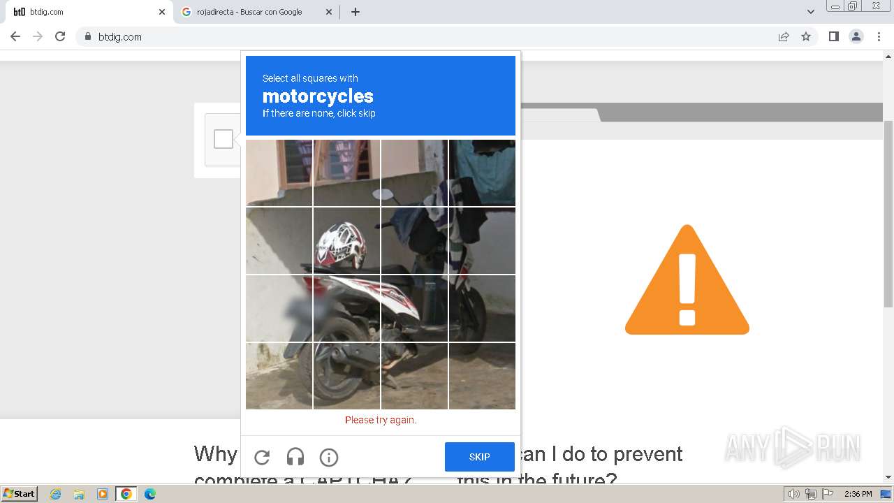The image size is (894, 503).
Task: Go back to previous page
Action: 15,36
